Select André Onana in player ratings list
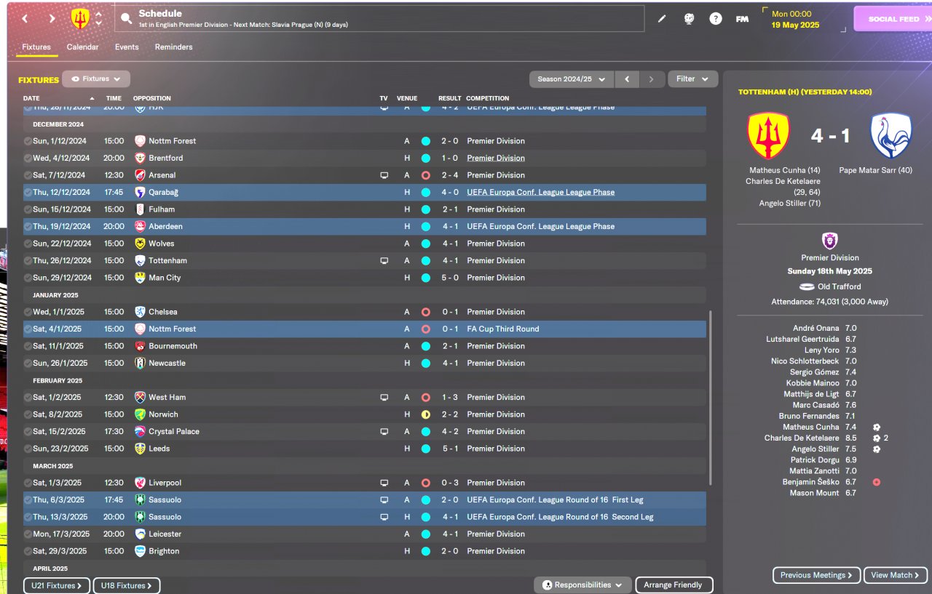The height and width of the screenshot is (594, 932). (815, 329)
